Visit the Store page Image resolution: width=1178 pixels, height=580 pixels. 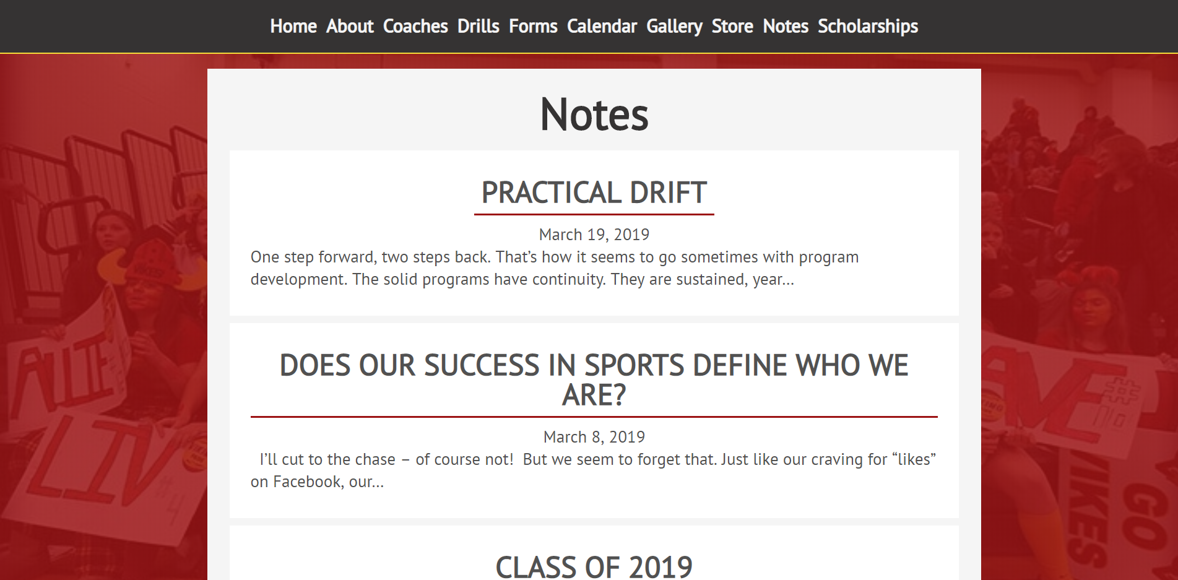pos(732,27)
